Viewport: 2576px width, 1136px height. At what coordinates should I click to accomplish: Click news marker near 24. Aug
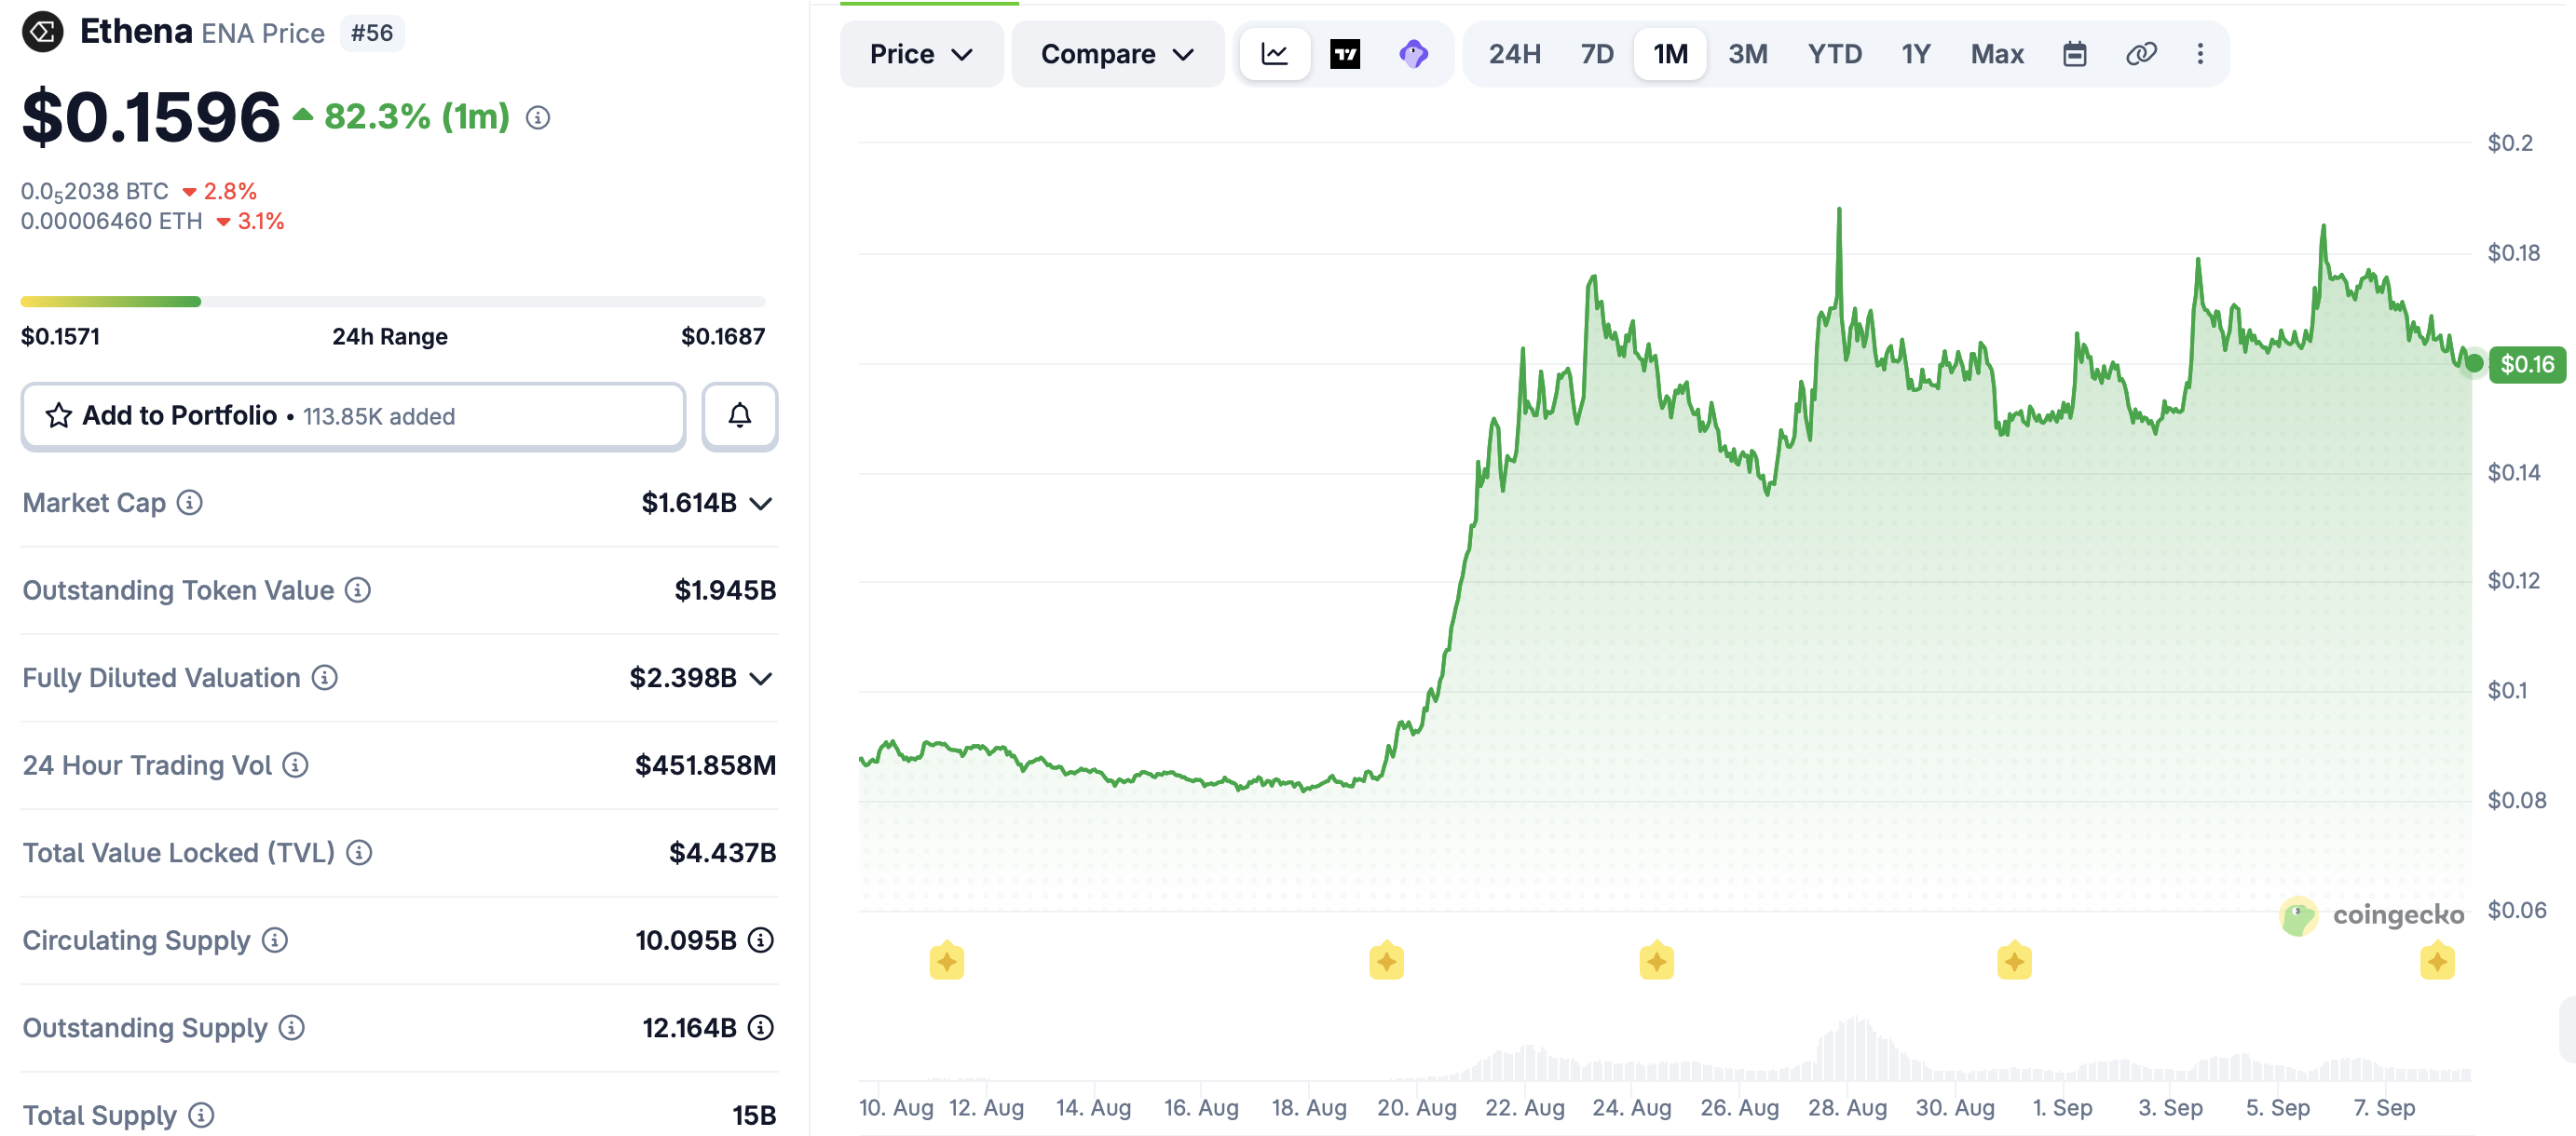tap(1657, 961)
